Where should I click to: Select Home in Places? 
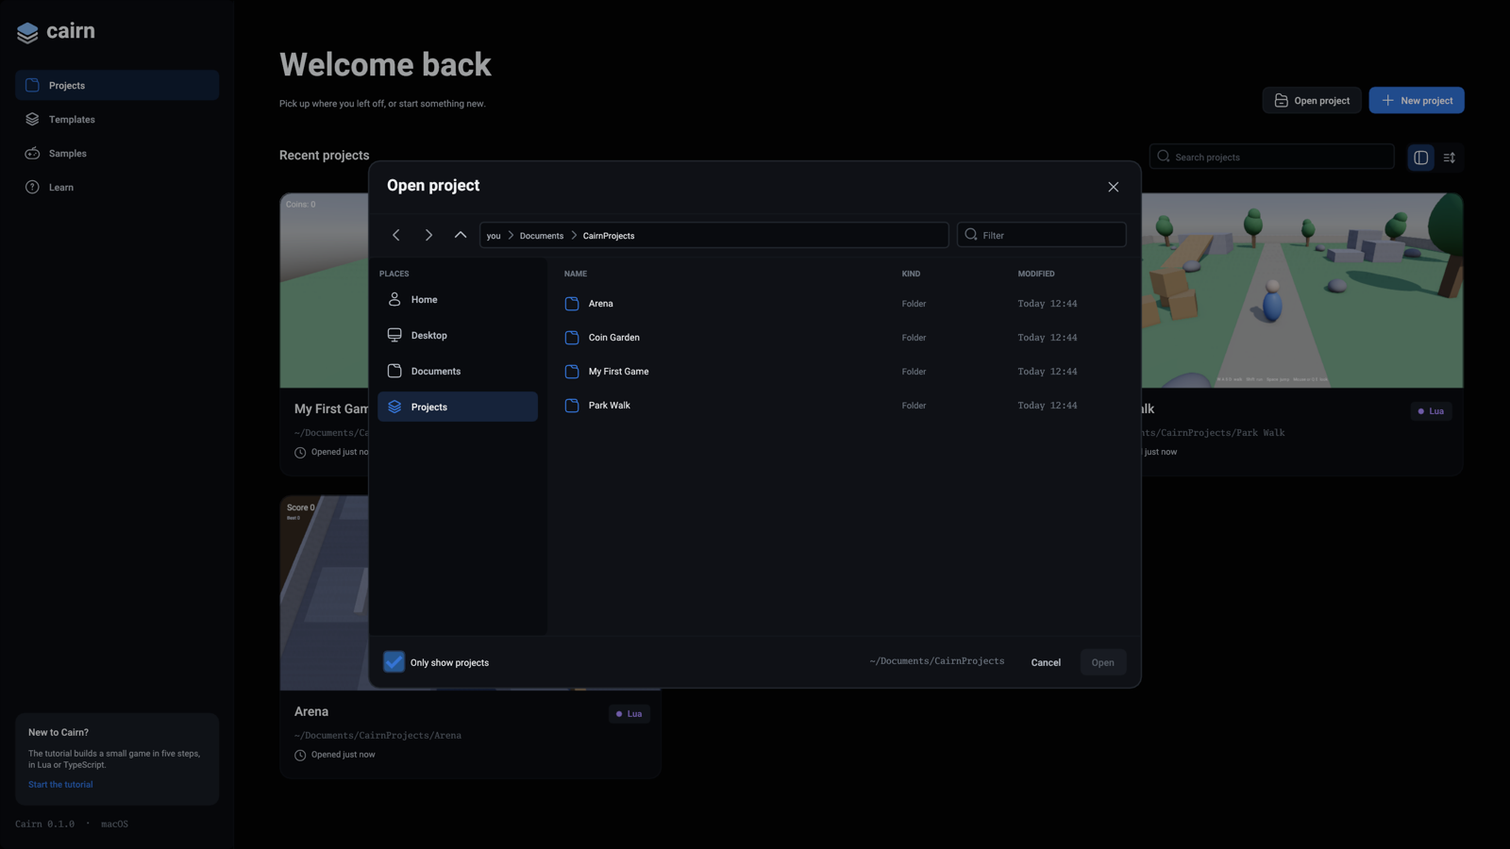458,300
